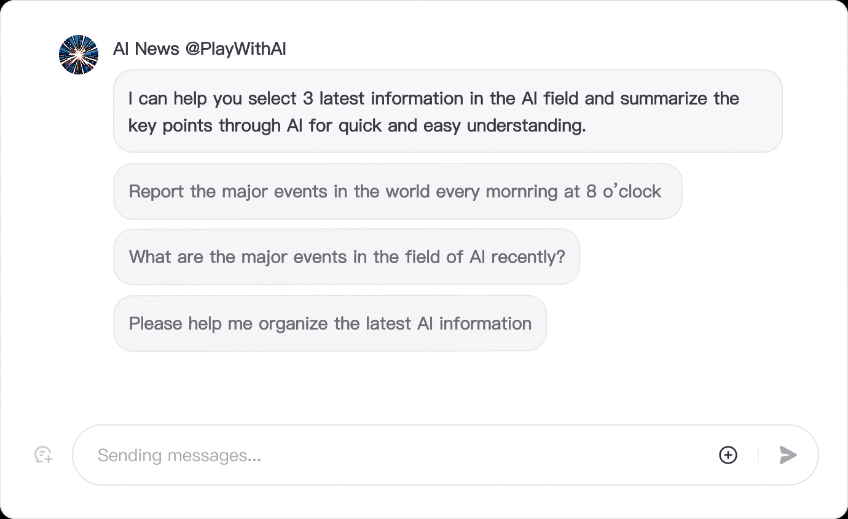Click the "key points through AI" message text
Image resolution: width=848 pixels, height=519 pixels.
356,125
